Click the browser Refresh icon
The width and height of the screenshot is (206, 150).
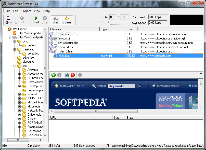point(67,75)
